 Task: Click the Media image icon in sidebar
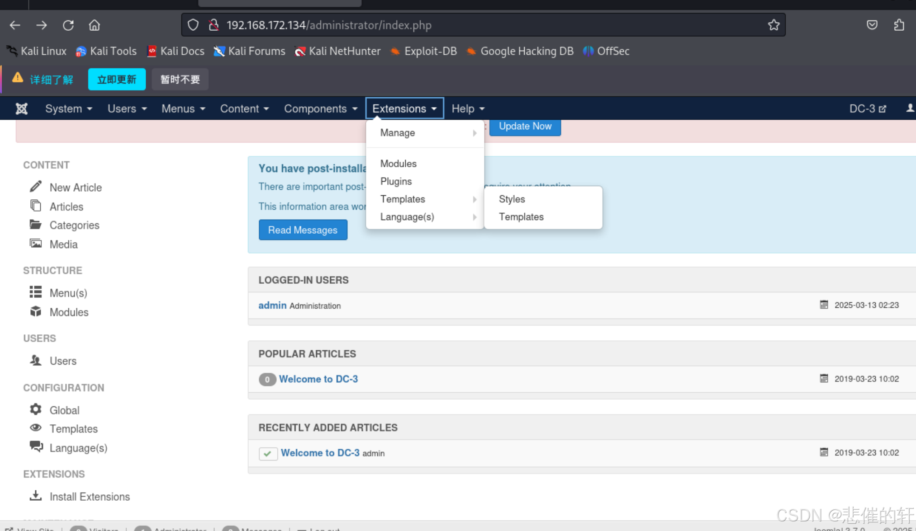point(35,244)
